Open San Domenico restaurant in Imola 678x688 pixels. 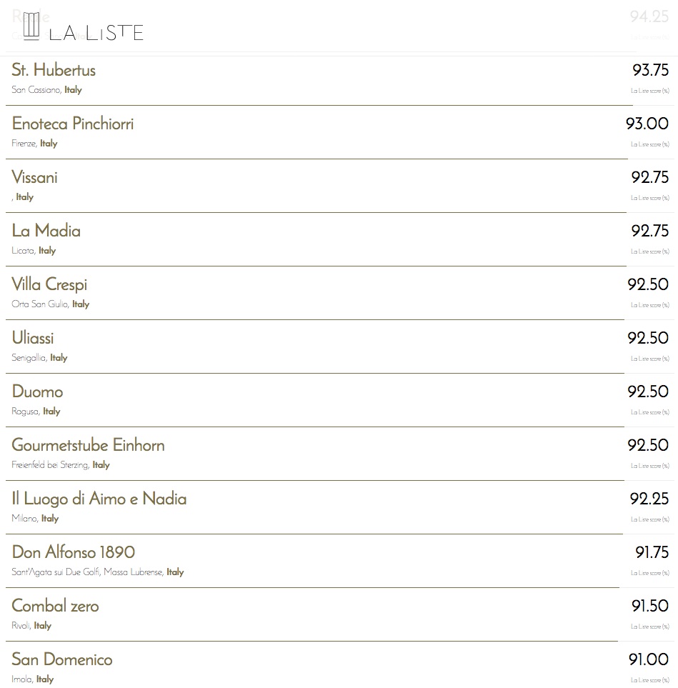coord(62,659)
